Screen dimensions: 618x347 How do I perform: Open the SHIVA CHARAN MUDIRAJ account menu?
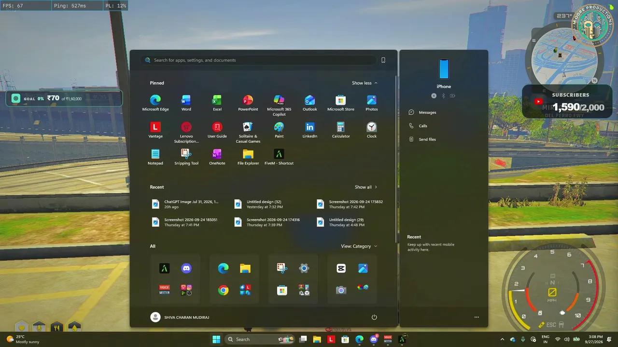[x=180, y=317]
